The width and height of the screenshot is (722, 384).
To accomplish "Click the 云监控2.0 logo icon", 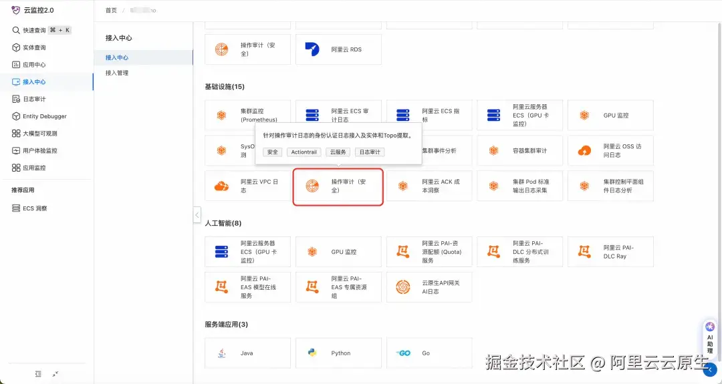I will [x=15, y=10].
